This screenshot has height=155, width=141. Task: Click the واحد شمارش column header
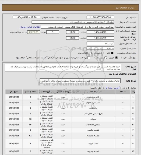tap(63, 92)
